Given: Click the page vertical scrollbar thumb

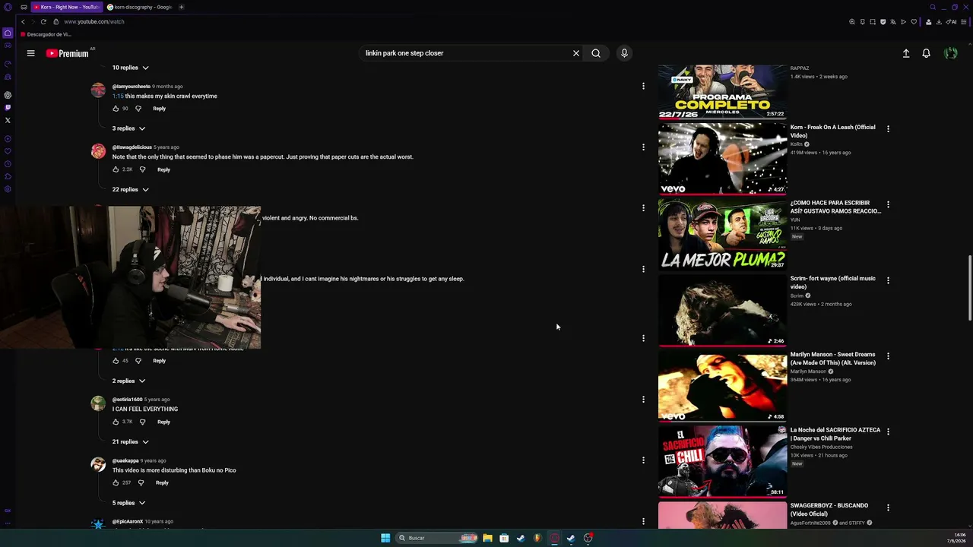Looking at the screenshot, I should pyautogui.click(x=969, y=289).
